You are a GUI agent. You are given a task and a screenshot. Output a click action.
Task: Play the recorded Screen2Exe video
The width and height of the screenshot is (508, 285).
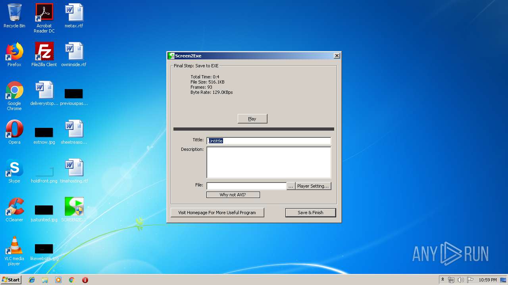(x=252, y=119)
